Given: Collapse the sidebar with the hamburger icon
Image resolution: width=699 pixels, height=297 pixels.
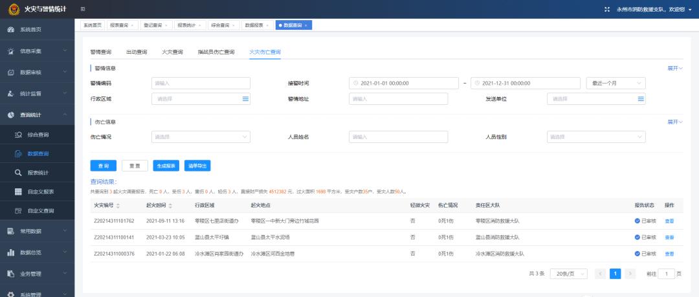Looking at the screenshot, I should (x=83, y=9).
